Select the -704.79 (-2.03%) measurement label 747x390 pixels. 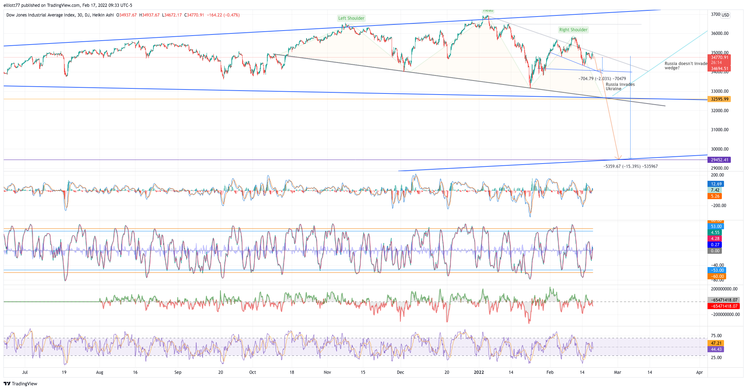[602, 78]
